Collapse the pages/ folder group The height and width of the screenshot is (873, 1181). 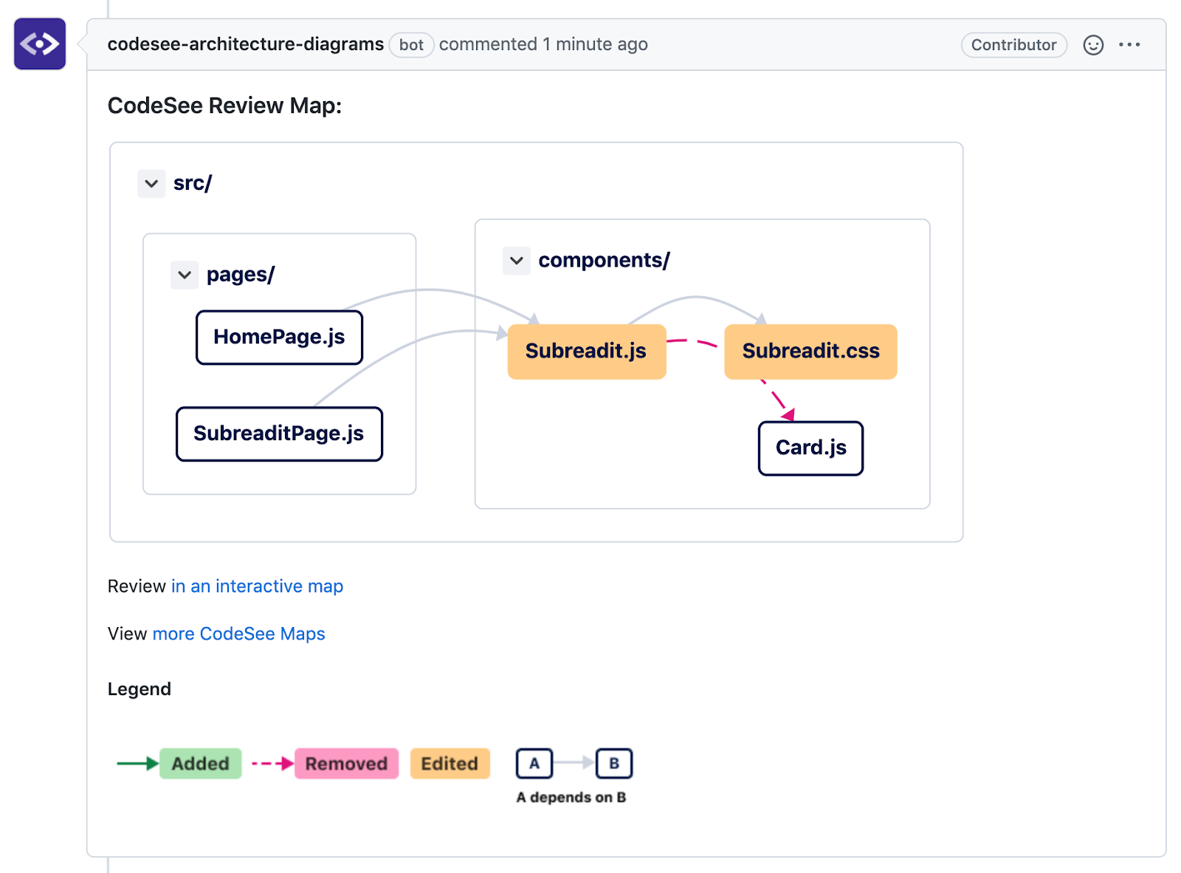coord(185,275)
